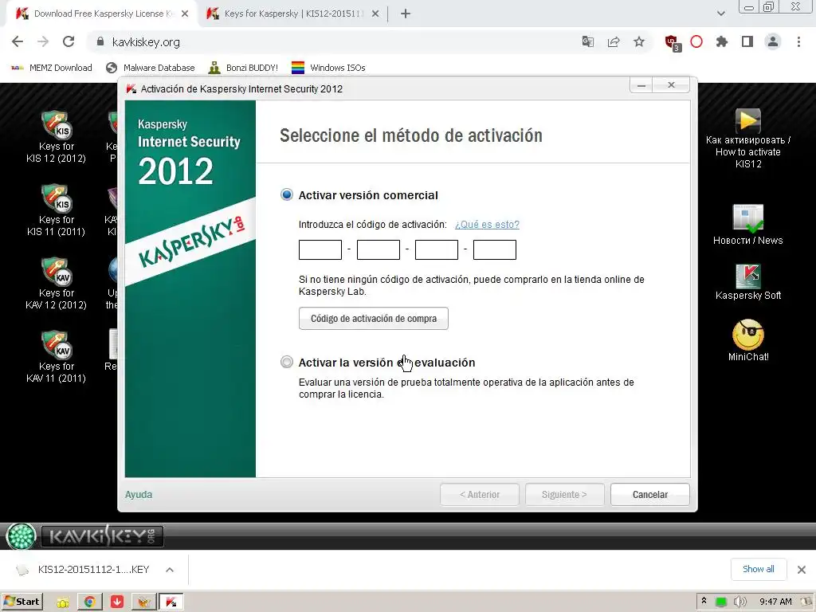
Task: Reload the kavkiskey.org page
Action: (69, 41)
